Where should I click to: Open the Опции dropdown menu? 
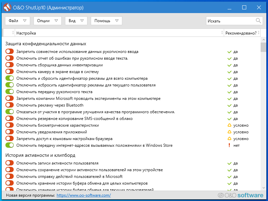tap(48, 21)
